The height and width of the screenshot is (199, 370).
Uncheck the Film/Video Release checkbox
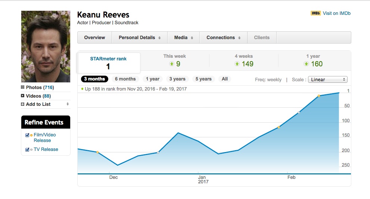tap(27, 135)
